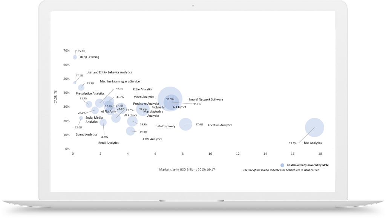The image size is (386, 218).
Task: Click the "Risk Analytics" text label
Action: 312,143
